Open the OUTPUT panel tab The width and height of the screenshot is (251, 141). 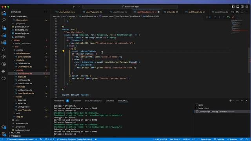(77, 101)
